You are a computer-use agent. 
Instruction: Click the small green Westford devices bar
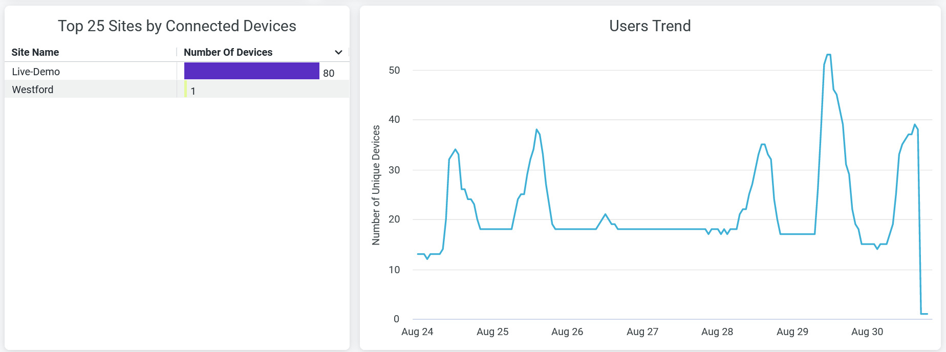pyautogui.click(x=185, y=89)
